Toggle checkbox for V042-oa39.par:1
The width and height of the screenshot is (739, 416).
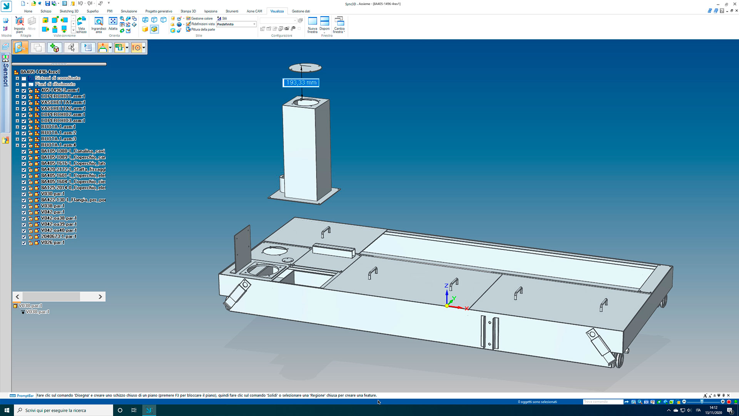24,225
